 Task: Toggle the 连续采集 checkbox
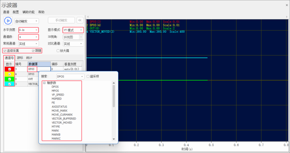(x=5, y=51)
